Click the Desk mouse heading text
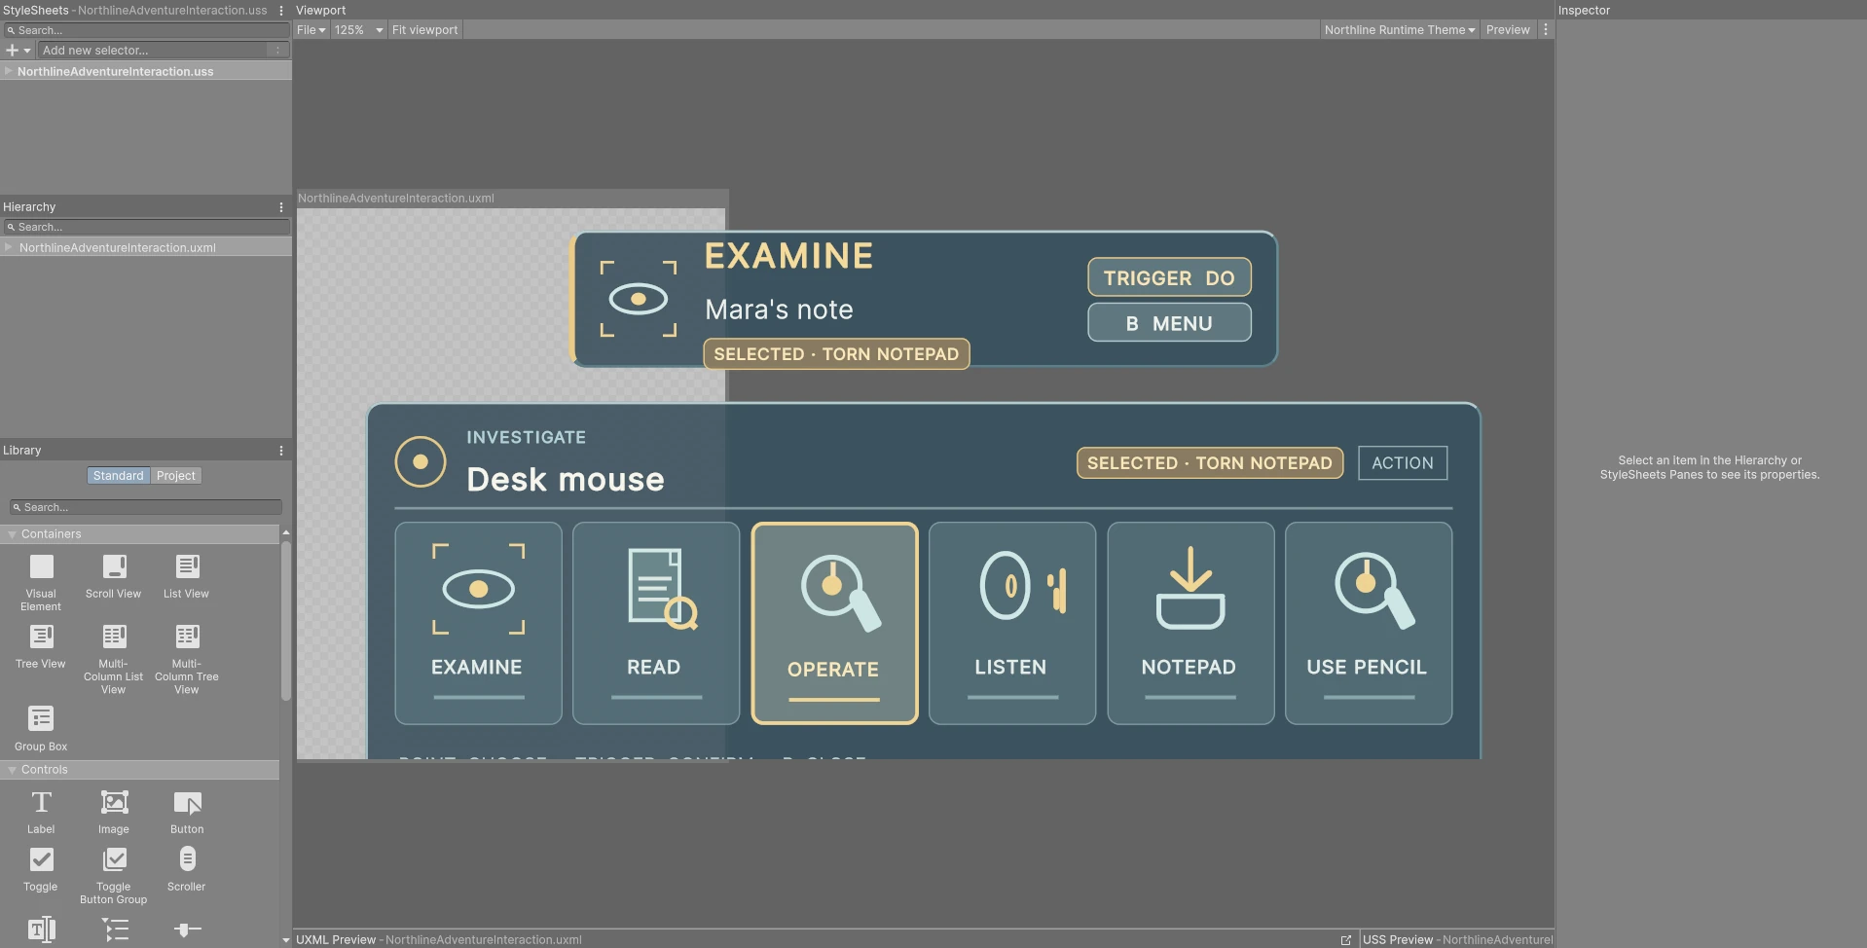1867x948 pixels. 566,480
